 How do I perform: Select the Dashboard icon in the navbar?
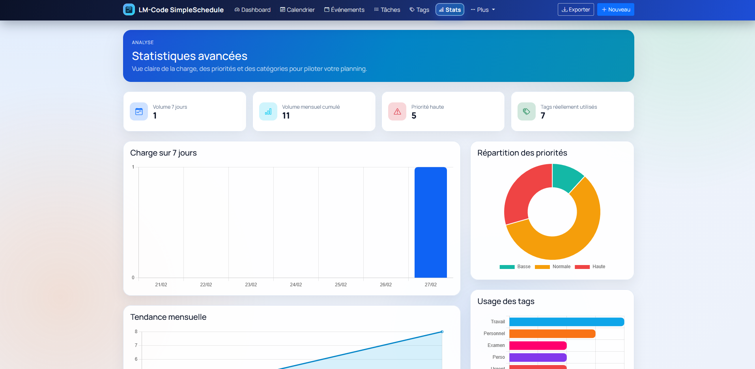click(x=237, y=9)
